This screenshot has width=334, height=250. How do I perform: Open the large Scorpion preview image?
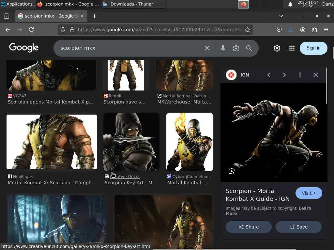pos(274,132)
